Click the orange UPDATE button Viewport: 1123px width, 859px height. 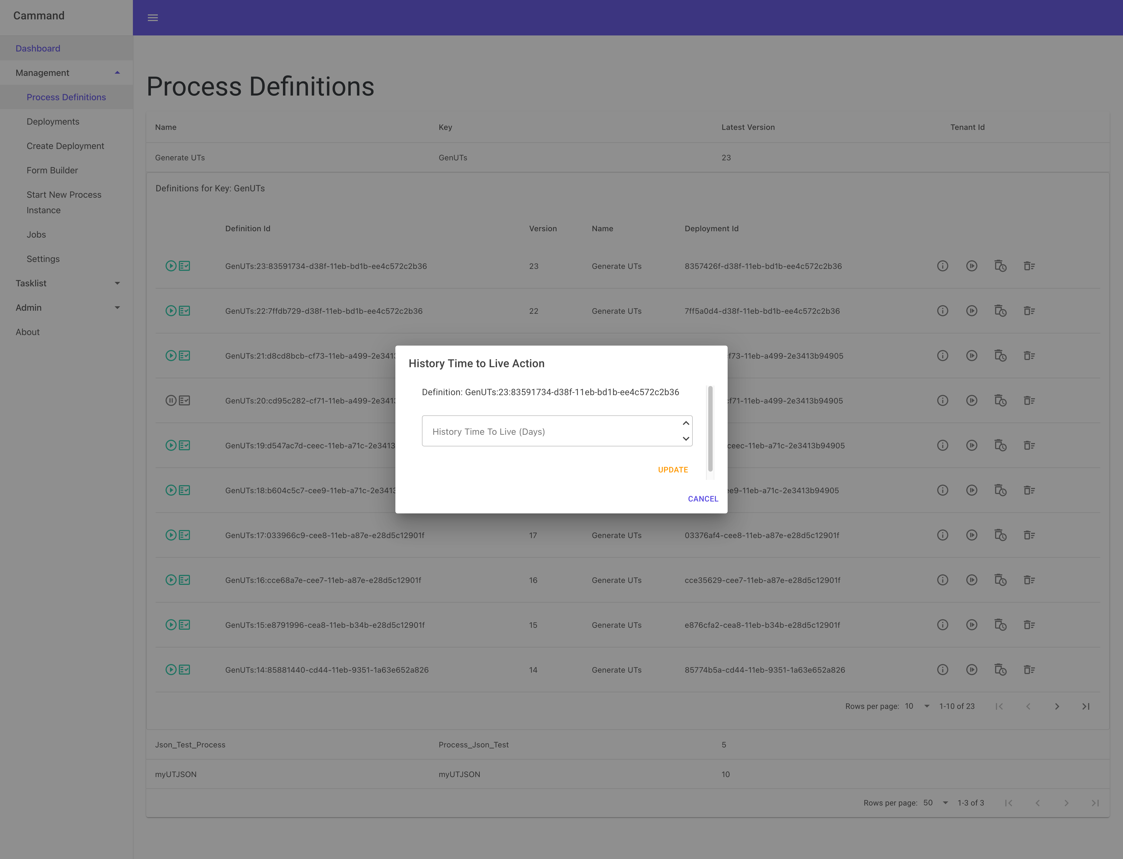click(673, 469)
